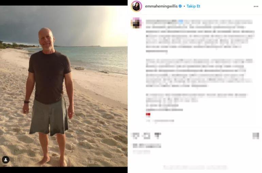Click the blurred likes count below icons
This screenshot has height=173, width=262.
pyautogui.click(x=147, y=146)
